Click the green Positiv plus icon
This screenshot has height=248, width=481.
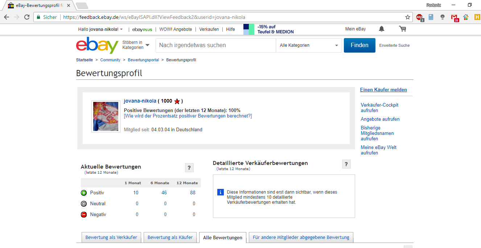coord(84,193)
